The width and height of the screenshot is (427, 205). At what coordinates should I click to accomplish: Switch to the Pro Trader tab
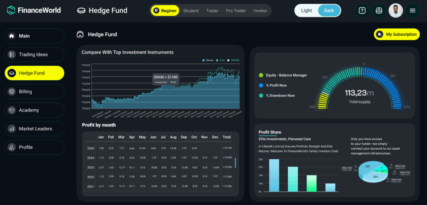pos(236,11)
